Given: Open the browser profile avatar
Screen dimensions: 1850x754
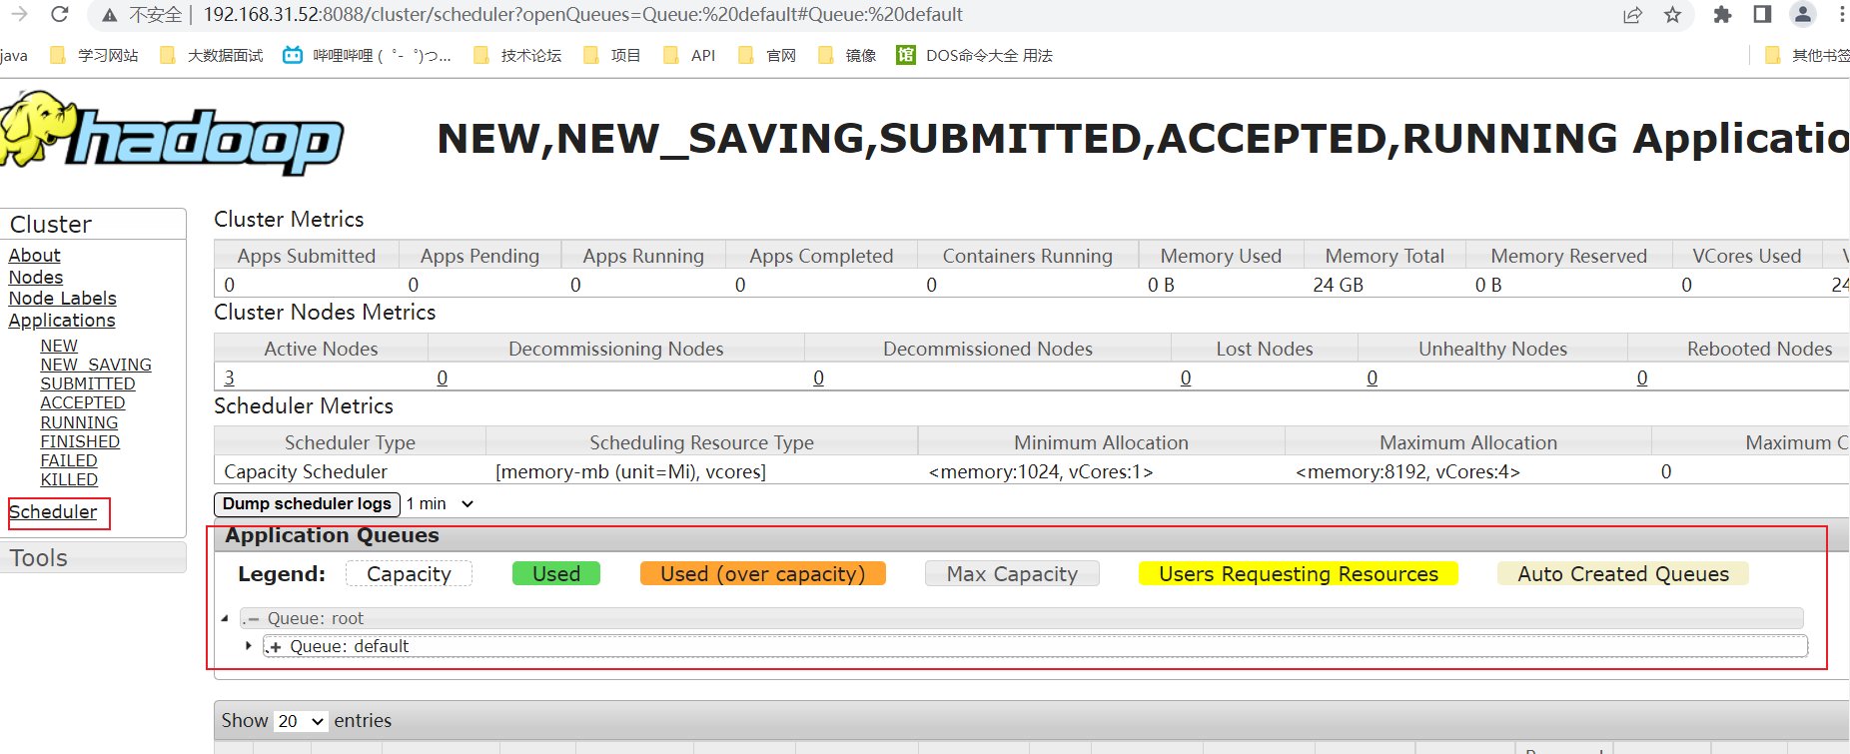Looking at the screenshot, I should point(1803,14).
